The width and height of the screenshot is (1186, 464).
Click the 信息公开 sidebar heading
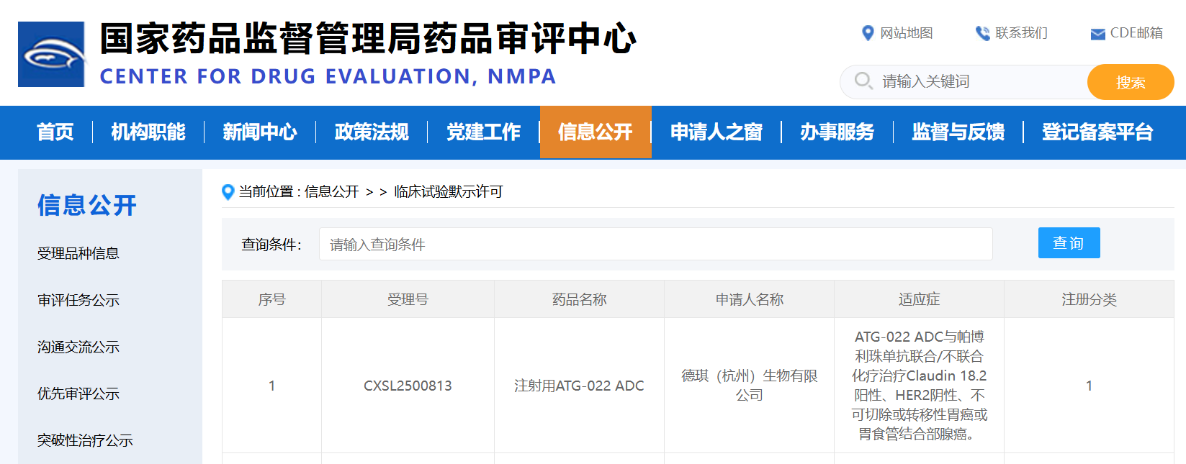tap(87, 205)
